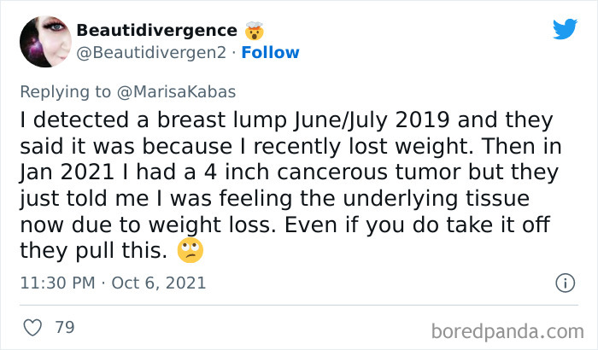Open the tweet info circle icon
The width and height of the screenshot is (598, 350).
(x=564, y=282)
